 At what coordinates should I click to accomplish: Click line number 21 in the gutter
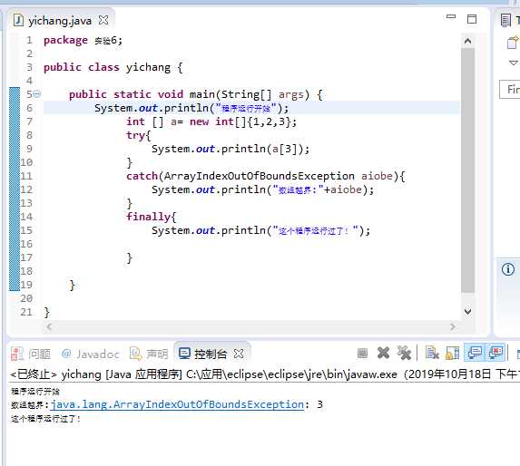(26, 312)
